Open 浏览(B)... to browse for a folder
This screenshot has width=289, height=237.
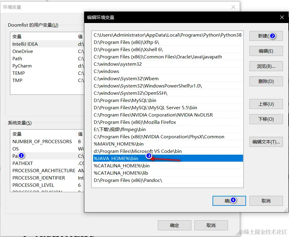click(266, 66)
